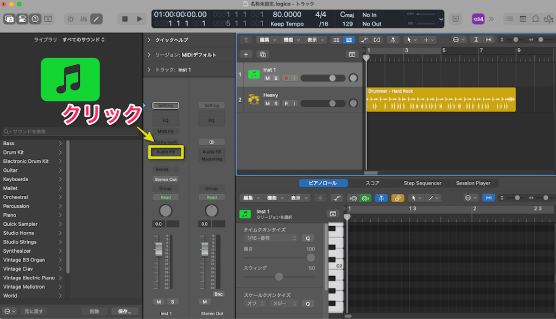Toggle MIDI In button in piano roll
The height and width of the screenshot is (319, 556).
[x=365, y=198]
